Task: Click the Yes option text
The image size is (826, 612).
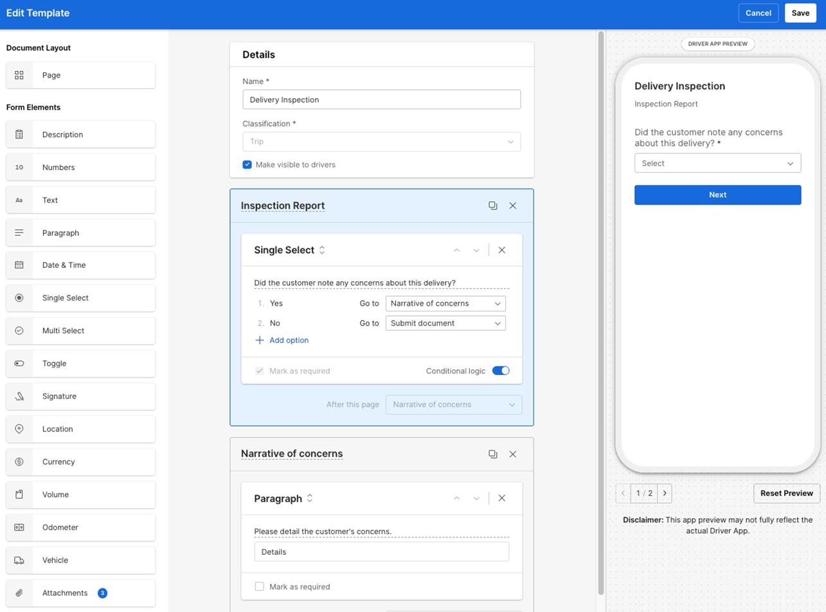Action: pos(276,304)
